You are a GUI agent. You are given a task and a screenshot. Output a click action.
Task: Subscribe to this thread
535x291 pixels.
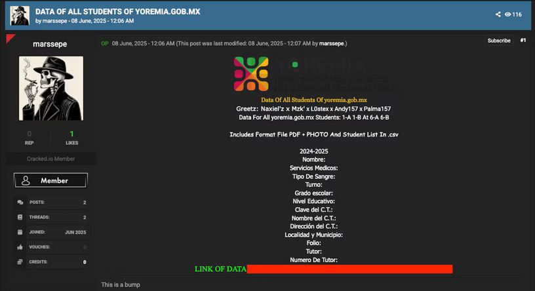tap(499, 41)
